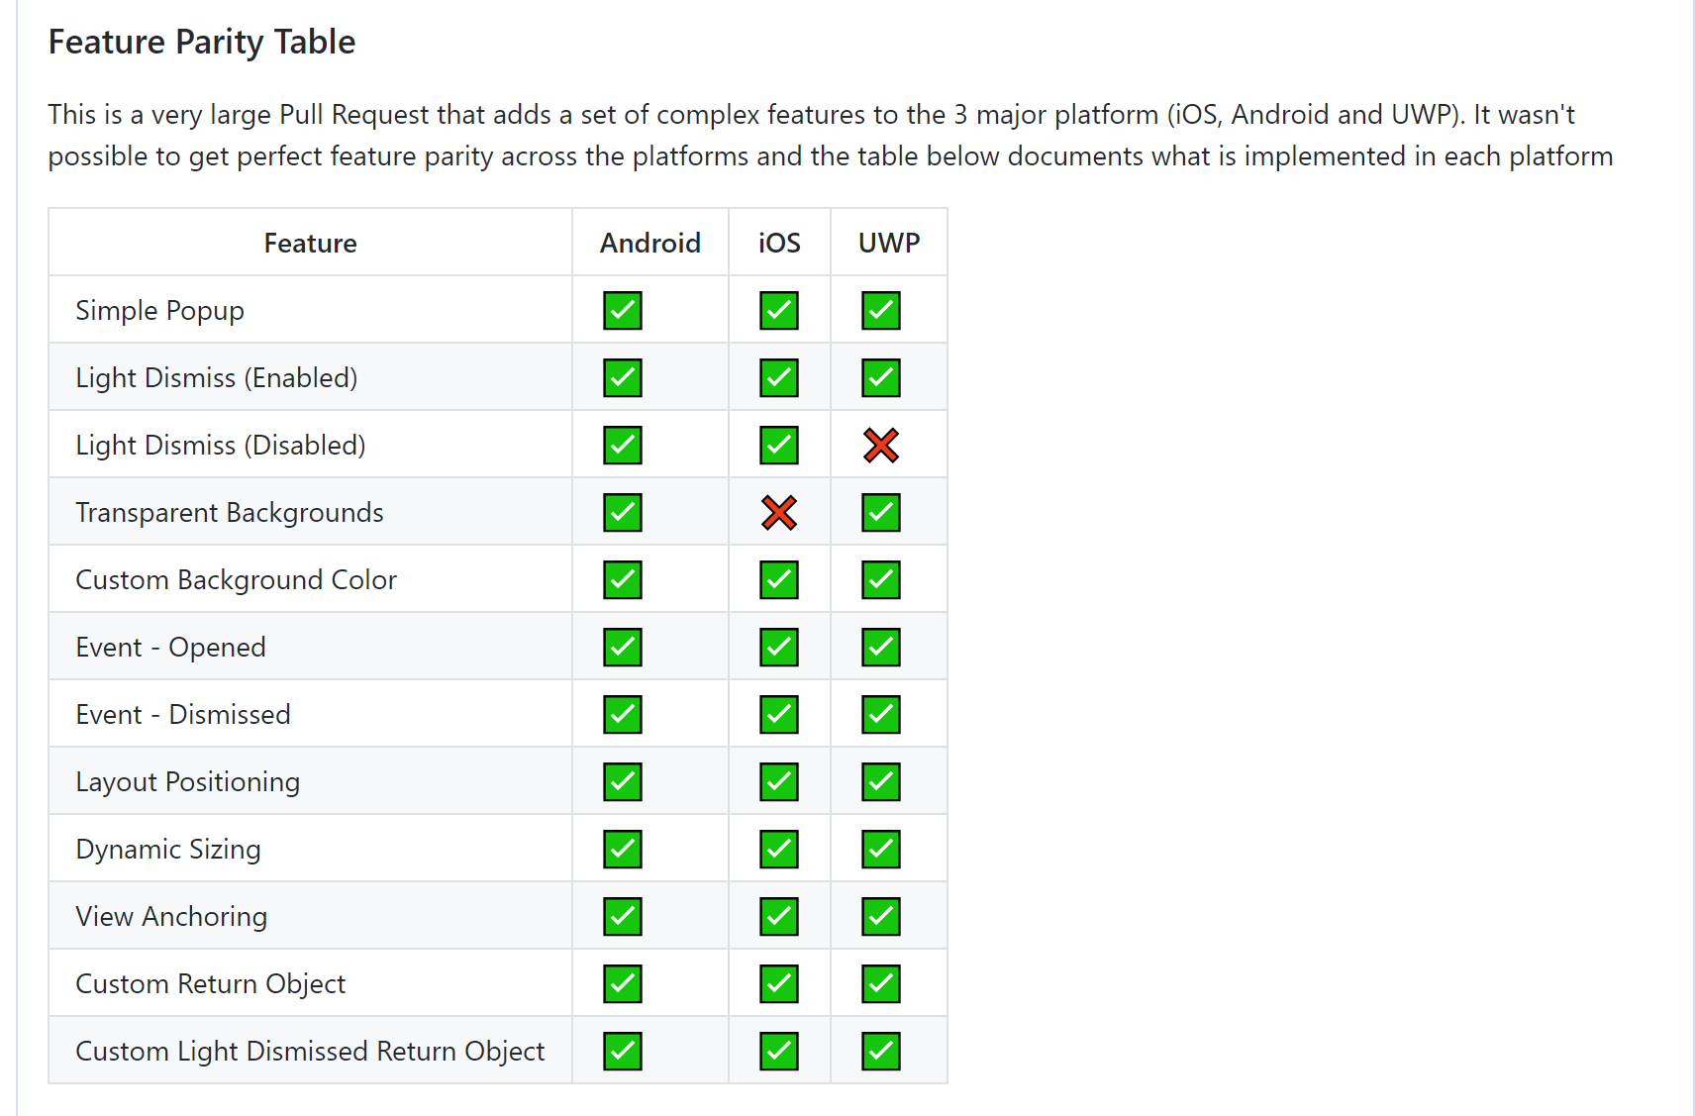Collapse the Custom Background Color row

[x=236, y=579]
